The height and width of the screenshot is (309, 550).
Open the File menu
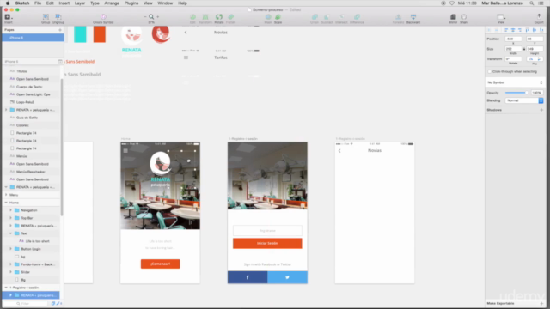[x=38, y=3]
